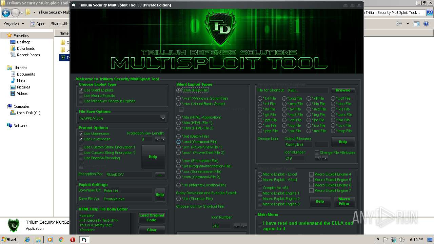
Task: Decrease shortcut file Icon Number in middle panel
Action: pyautogui.click(x=237, y=226)
